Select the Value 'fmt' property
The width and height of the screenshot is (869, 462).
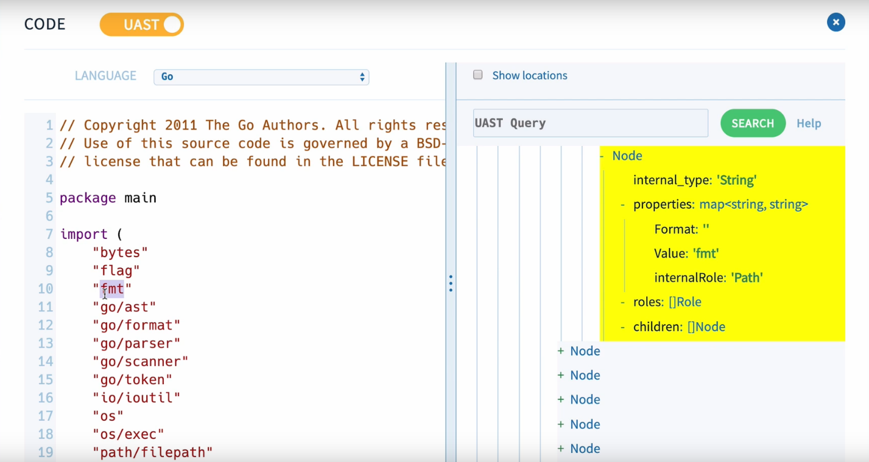687,253
